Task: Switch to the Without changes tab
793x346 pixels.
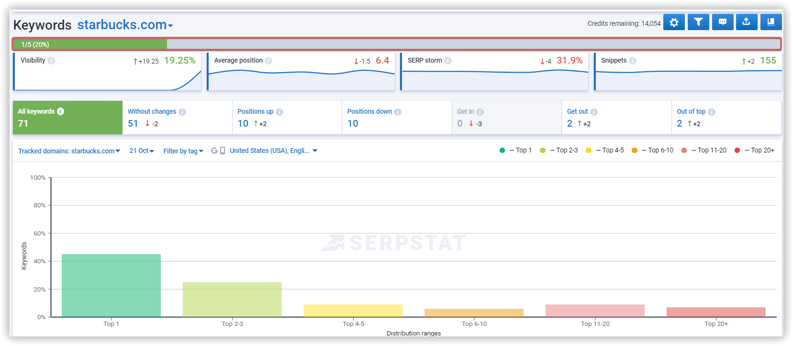Action: point(178,118)
